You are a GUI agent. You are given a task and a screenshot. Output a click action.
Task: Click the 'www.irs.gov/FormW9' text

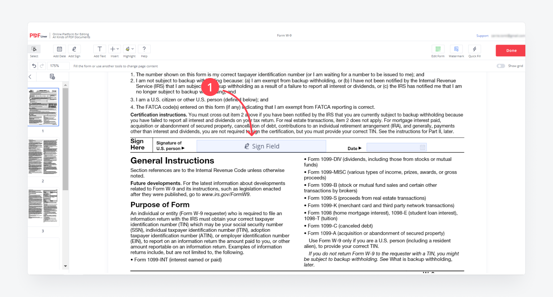(x=226, y=194)
